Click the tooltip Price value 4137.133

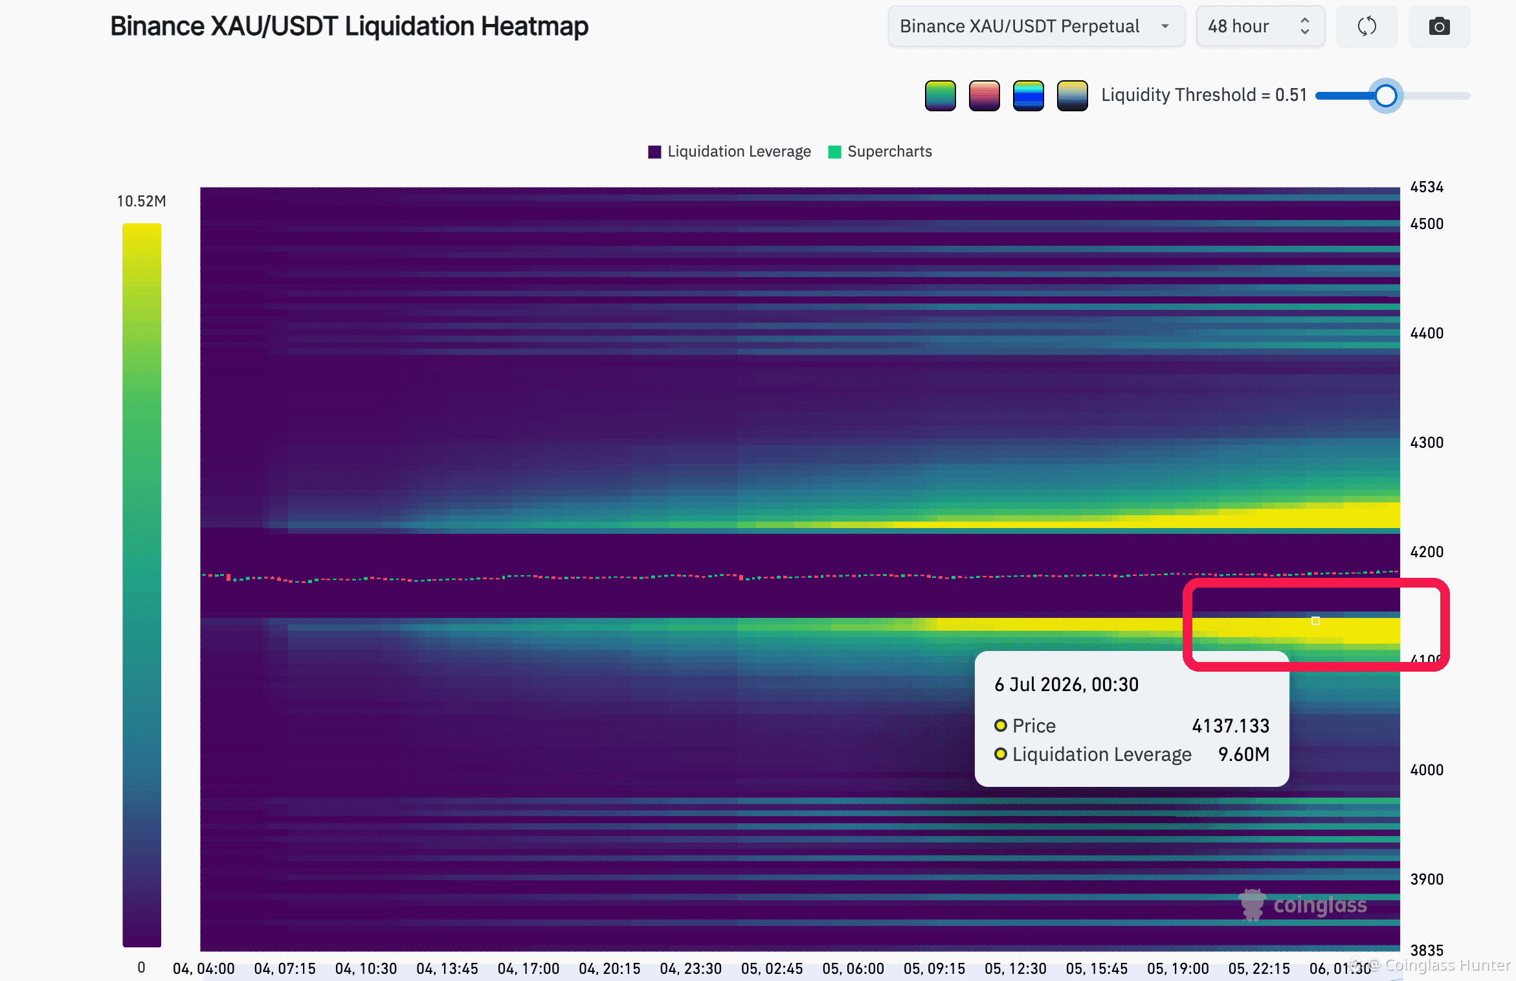(1231, 726)
